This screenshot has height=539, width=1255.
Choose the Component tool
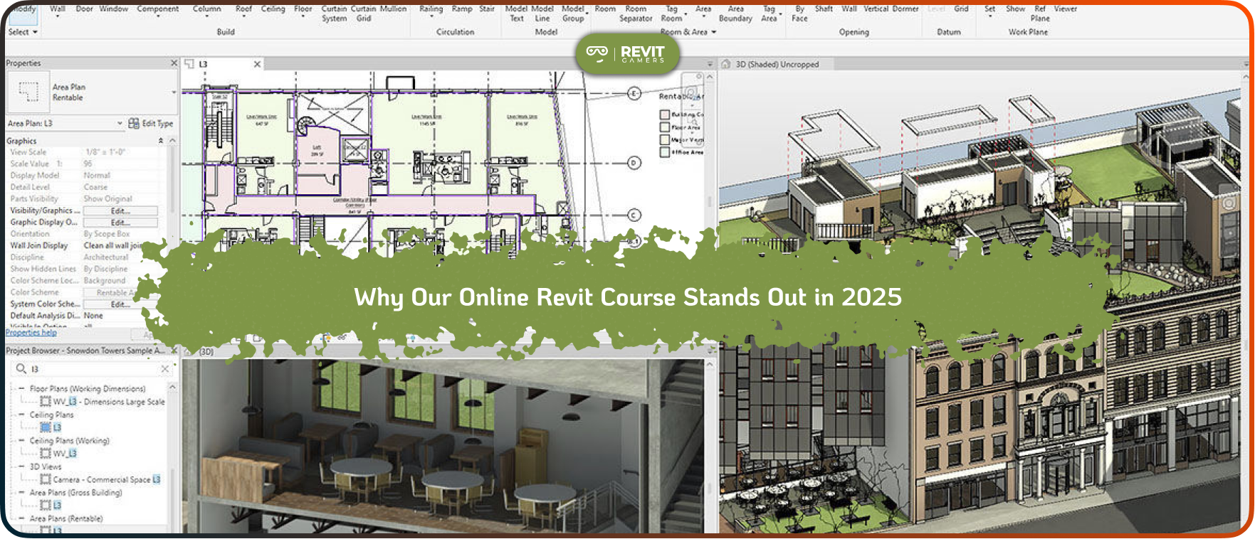coord(157,9)
